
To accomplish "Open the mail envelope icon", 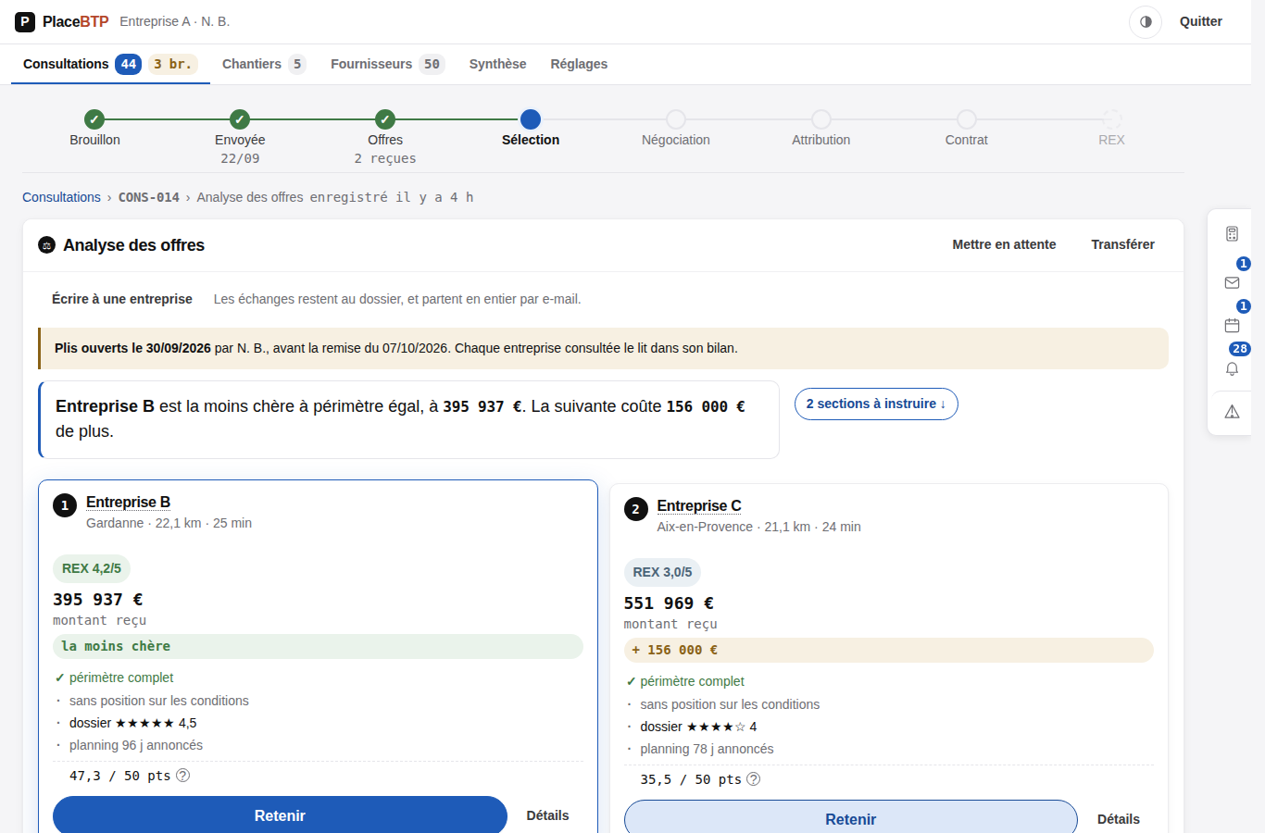I will [x=1232, y=282].
